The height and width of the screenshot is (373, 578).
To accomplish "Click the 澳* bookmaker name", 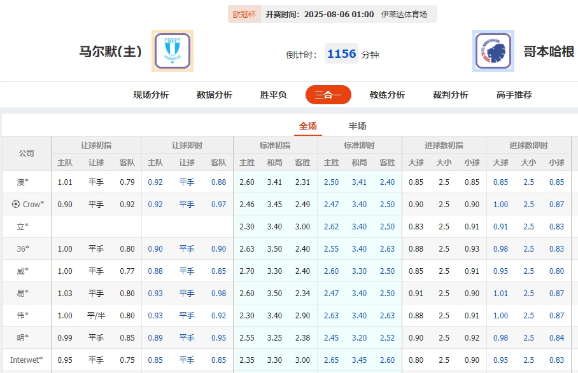I will coord(21,182).
